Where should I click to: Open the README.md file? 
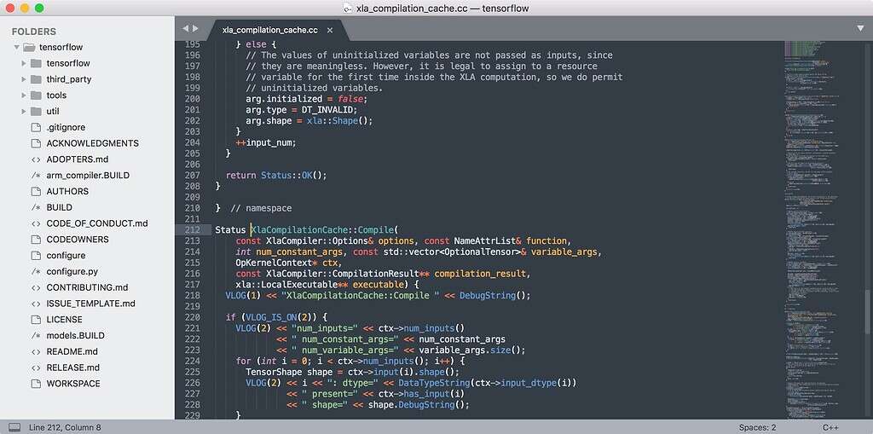[x=72, y=351]
